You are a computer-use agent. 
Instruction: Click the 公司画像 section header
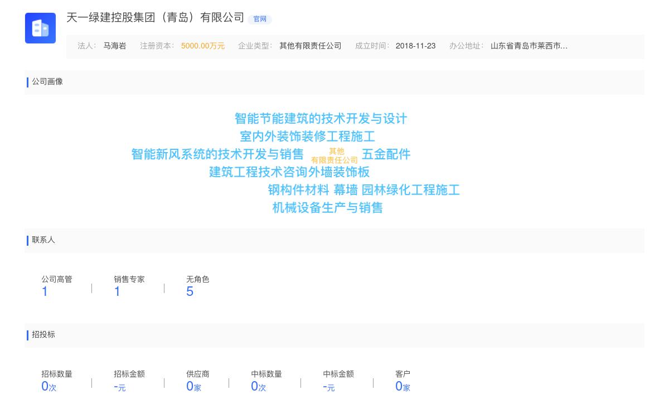(46, 82)
